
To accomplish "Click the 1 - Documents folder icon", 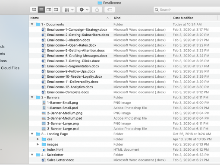I will point(38,24).
